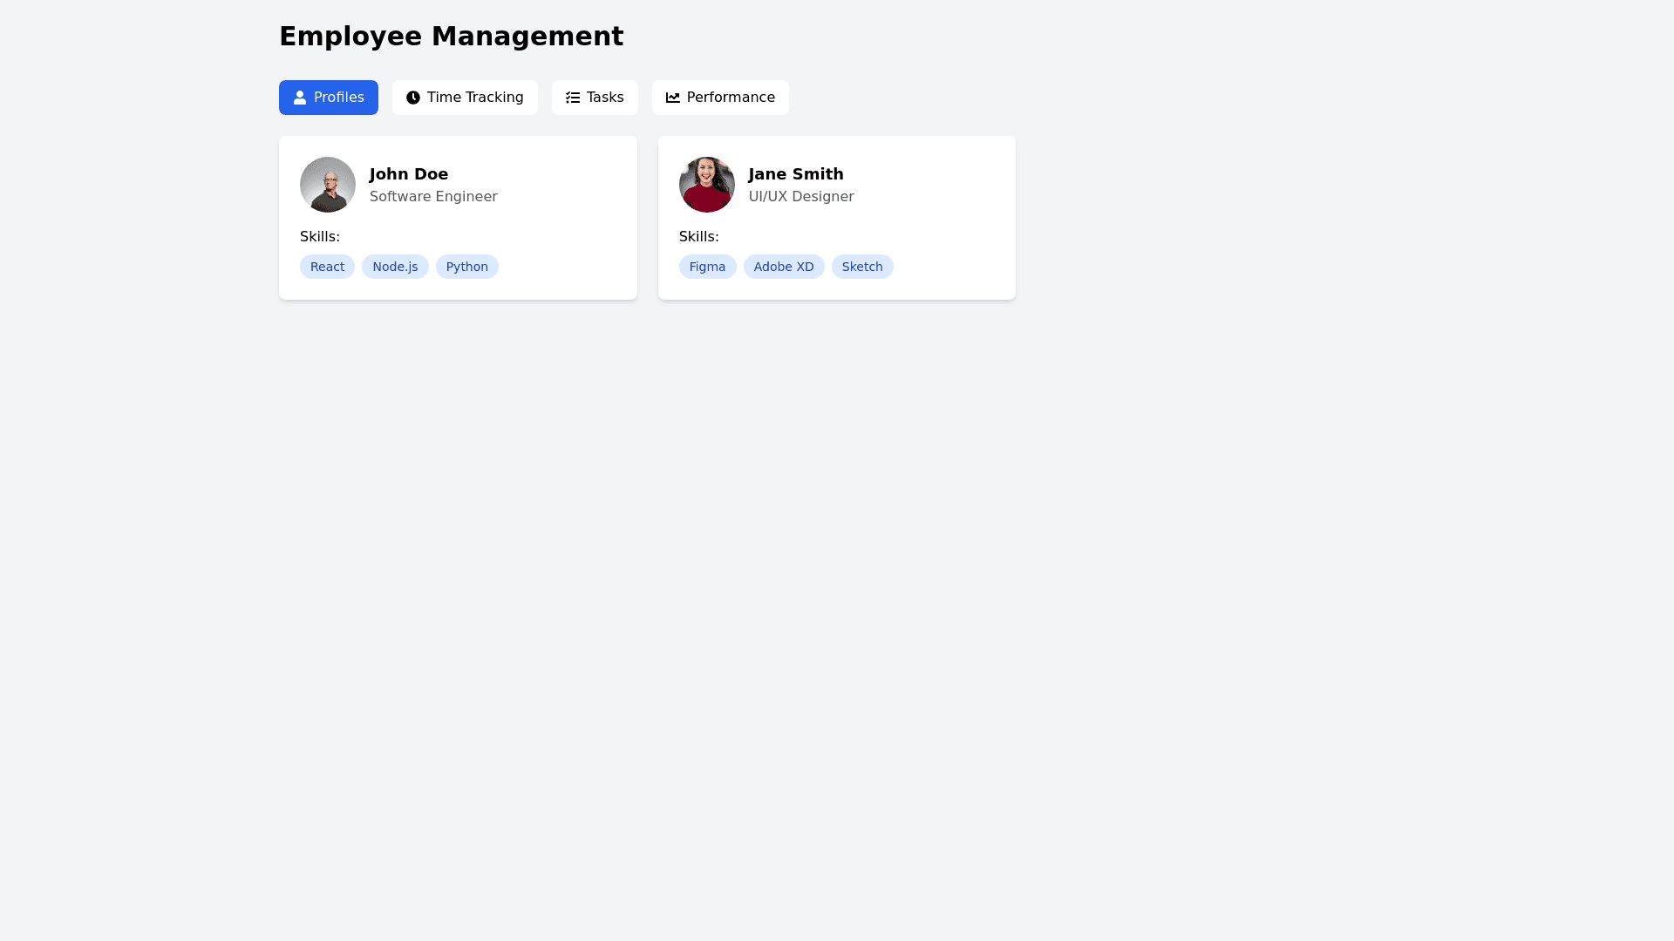
Task: Click the user icon in Profiles tab
Action: 300,98
